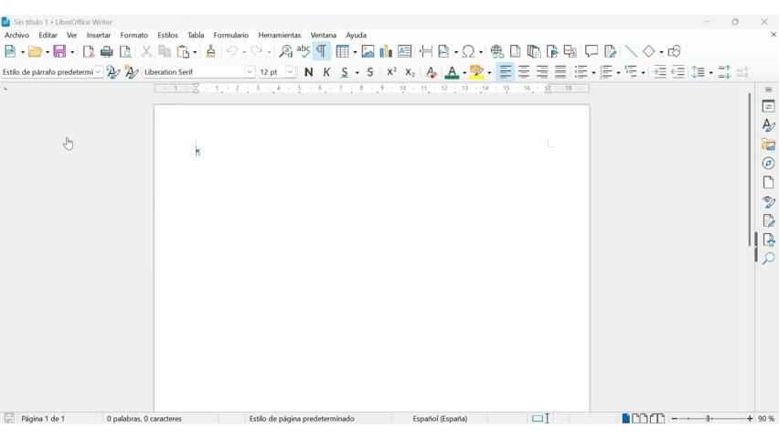
Task: Save the document with the floppy icon
Action: pos(59,51)
